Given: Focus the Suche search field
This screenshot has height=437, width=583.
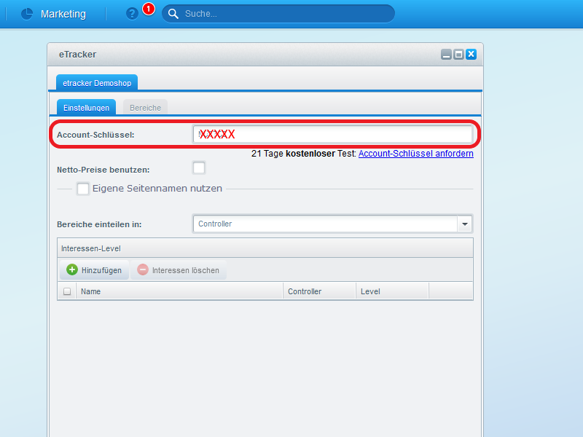Looking at the screenshot, I should (x=278, y=14).
